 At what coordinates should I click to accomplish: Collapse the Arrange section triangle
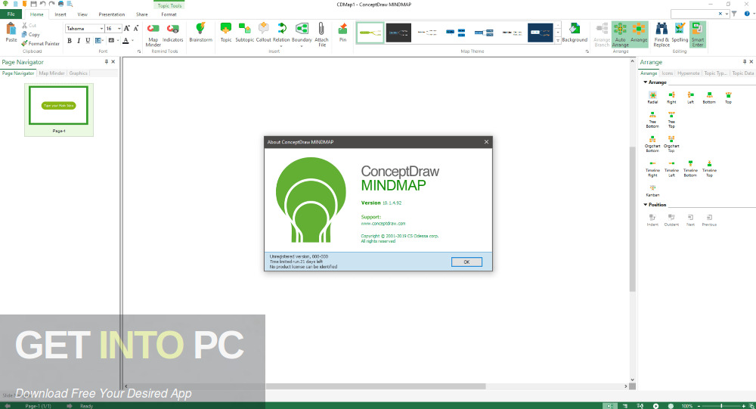(645, 82)
